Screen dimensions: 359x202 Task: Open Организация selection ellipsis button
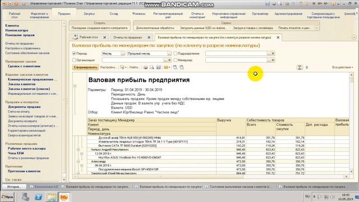click(x=165, y=60)
